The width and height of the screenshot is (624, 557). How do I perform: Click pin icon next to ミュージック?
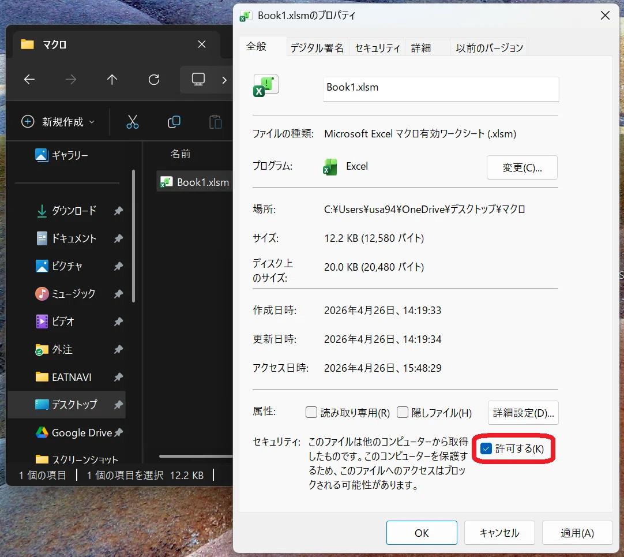[x=118, y=294]
